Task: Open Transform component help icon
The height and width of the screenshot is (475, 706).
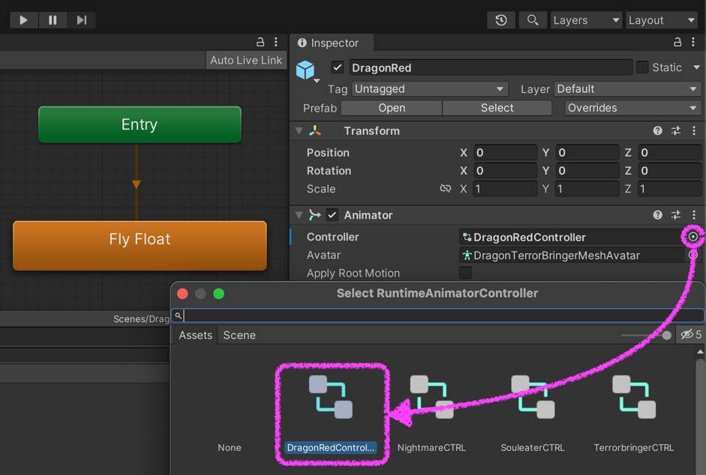Action: [x=658, y=131]
